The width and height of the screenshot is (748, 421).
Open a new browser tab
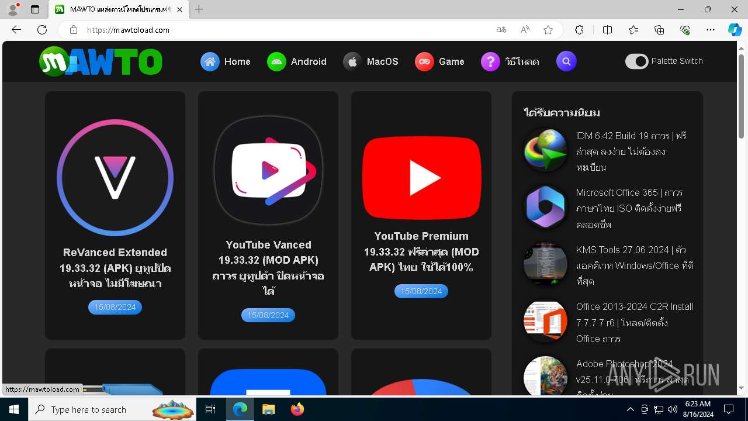[x=199, y=9]
